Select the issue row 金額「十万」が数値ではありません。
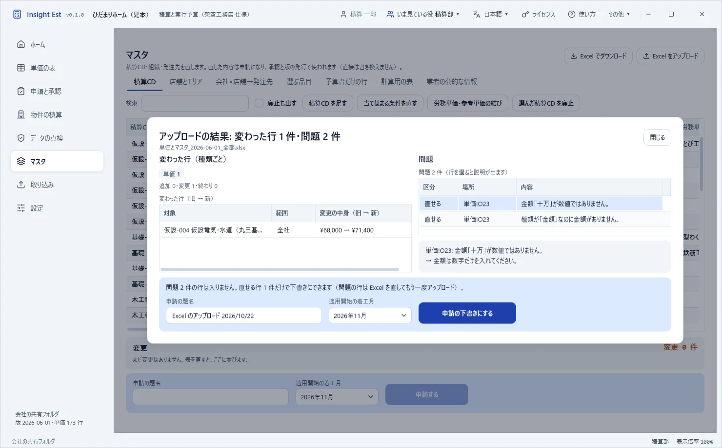The width and height of the screenshot is (722, 448). pos(541,204)
